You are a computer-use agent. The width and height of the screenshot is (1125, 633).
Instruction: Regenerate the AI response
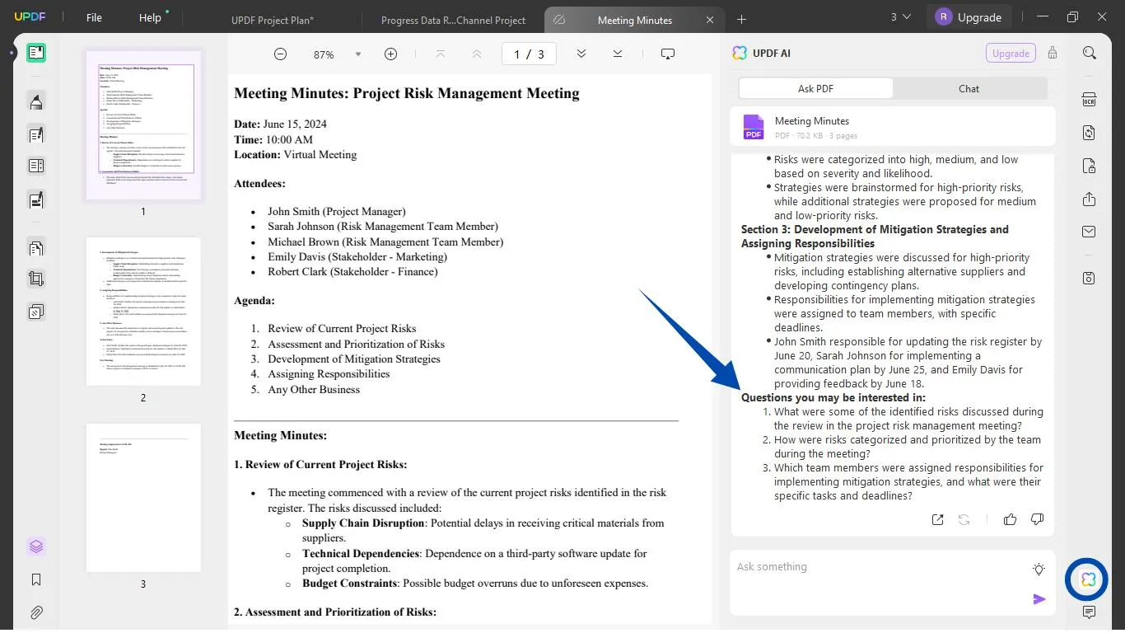(x=964, y=519)
